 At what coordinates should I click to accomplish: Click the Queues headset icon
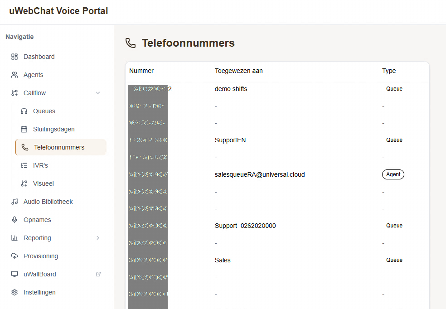(x=24, y=111)
